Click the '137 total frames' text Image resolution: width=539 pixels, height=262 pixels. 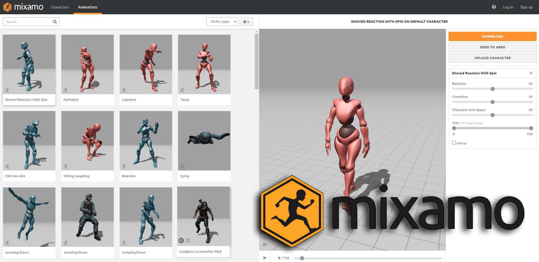pos(472,123)
